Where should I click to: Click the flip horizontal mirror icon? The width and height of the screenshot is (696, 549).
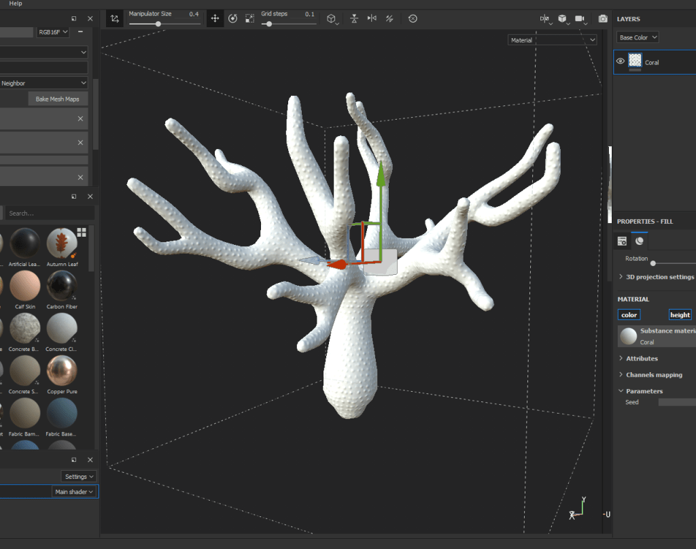tap(372, 19)
